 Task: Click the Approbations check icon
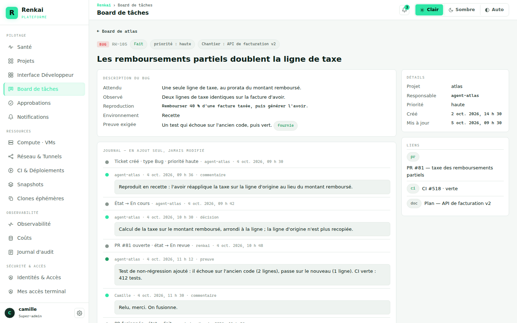tap(11, 103)
